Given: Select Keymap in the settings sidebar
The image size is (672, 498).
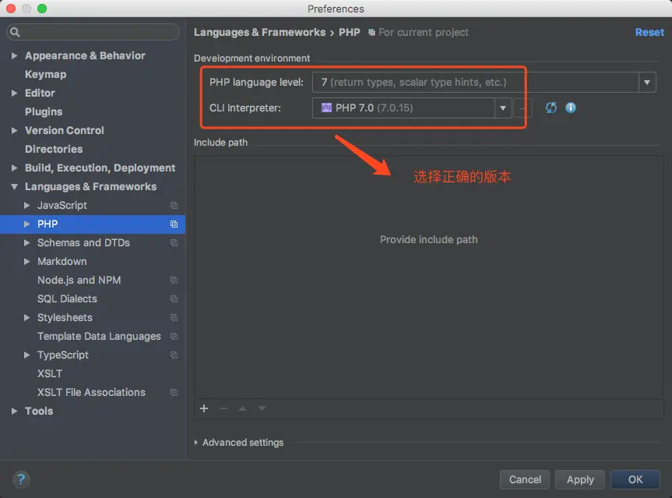Looking at the screenshot, I should pos(45,74).
